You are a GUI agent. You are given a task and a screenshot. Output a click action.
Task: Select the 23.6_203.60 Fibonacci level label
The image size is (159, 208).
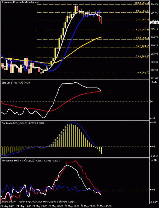(143, 56)
